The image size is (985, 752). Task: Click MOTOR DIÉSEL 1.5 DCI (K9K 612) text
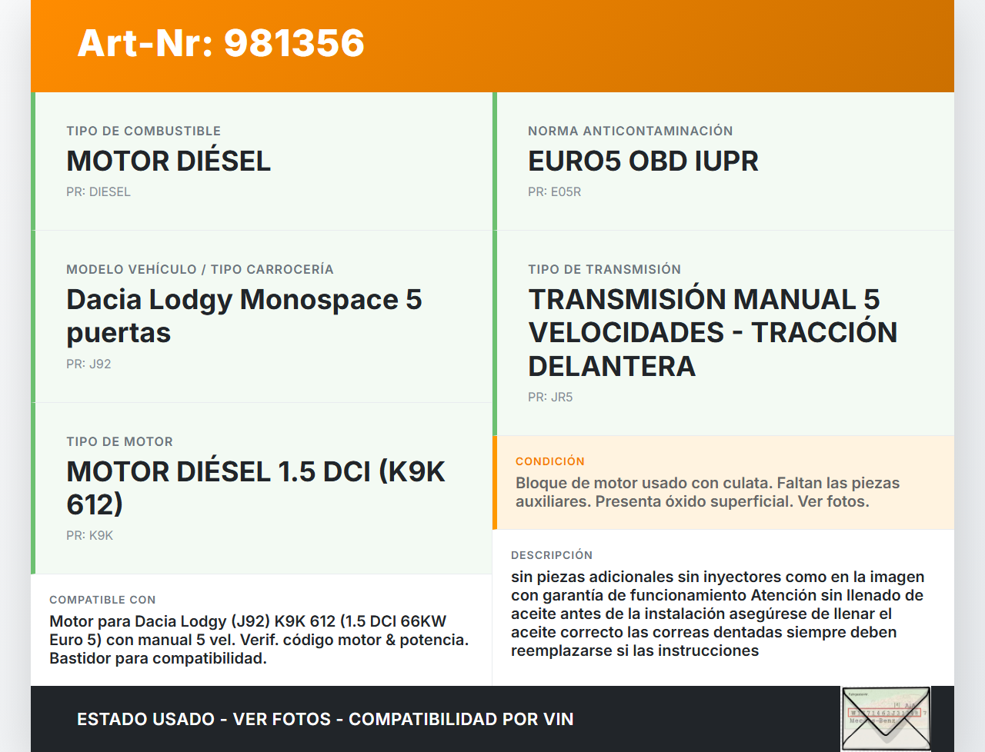tap(255, 487)
